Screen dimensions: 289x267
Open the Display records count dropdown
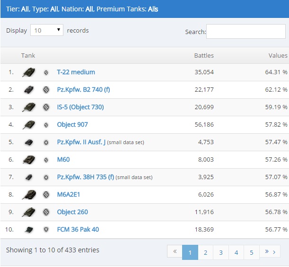[x=47, y=30]
